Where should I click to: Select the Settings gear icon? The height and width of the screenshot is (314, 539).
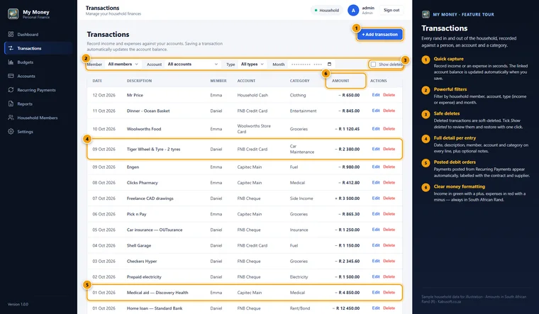coord(11,132)
